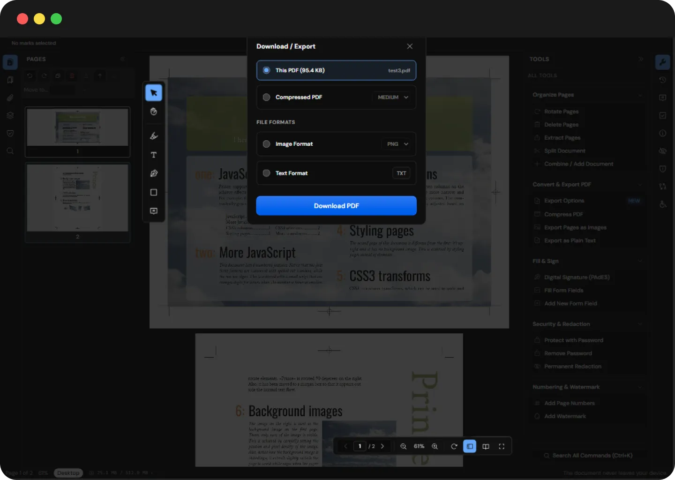Select the Hand pan tool
This screenshot has width=675, height=480.
coord(154,112)
